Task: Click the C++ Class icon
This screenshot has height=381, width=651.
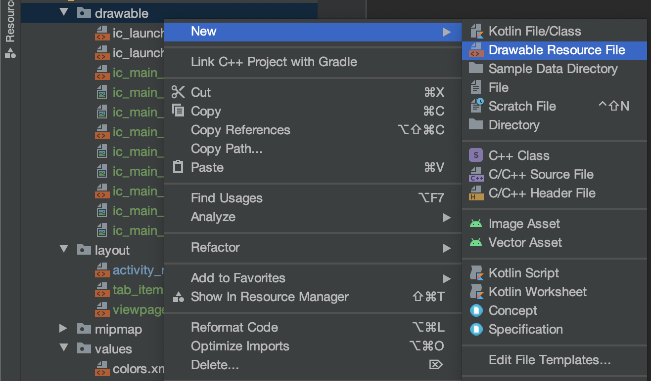Action: click(x=476, y=155)
